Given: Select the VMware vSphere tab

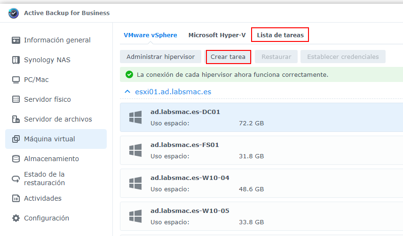Looking at the screenshot, I should click(150, 35).
